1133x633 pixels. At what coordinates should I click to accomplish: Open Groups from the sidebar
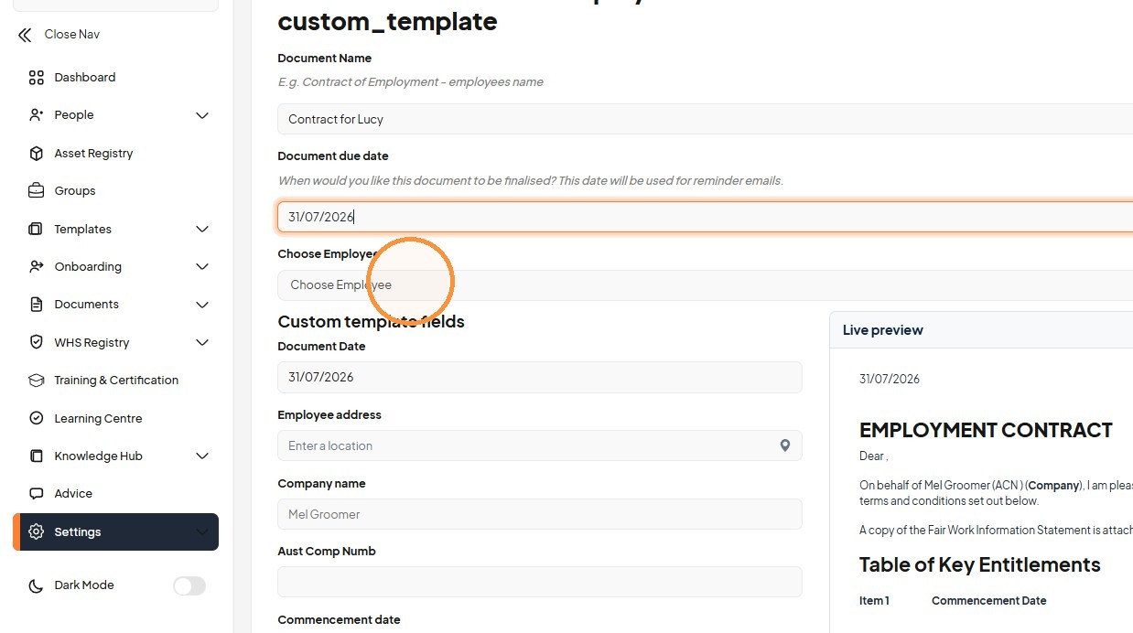click(115, 191)
